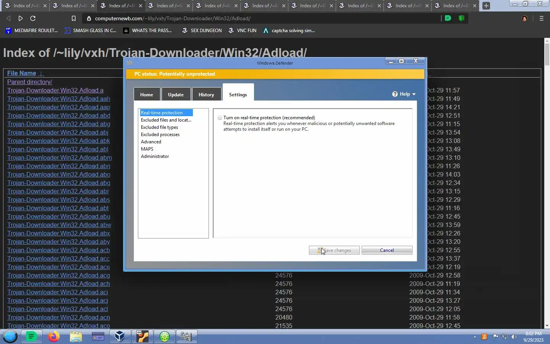Select Real-time protection in settings list
Screen dimensions: 550x344
[166, 113]
